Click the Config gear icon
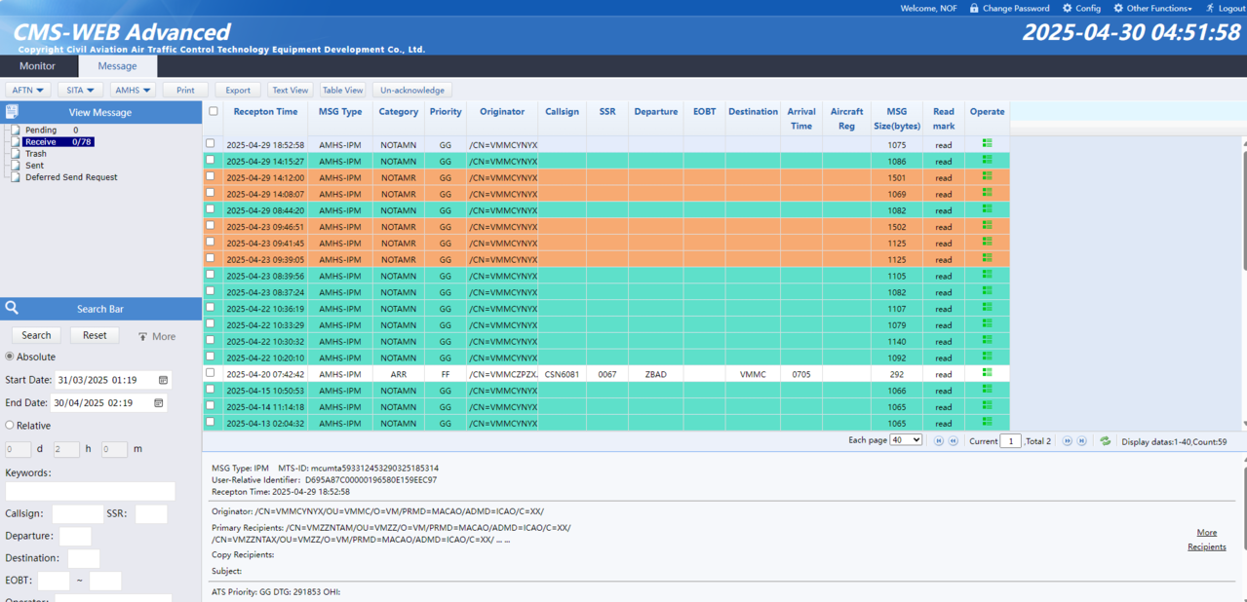 point(1067,8)
